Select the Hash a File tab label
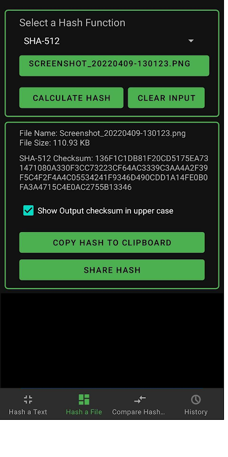The image size is (228, 457). [x=84, y=412]
